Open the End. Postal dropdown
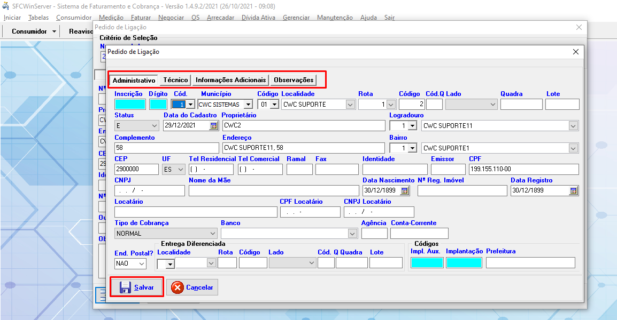Viewport: 617px width, 320px height. coord(142,263)
